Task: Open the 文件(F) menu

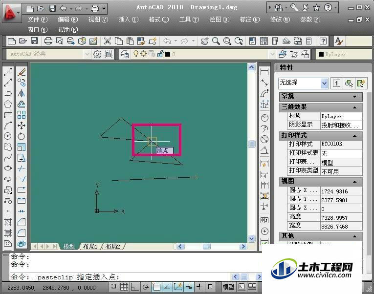Action: pyautogui.click(x=38, y=20)
